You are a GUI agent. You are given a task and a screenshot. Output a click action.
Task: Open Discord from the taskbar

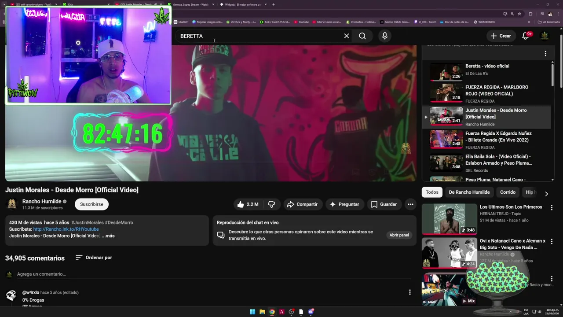pos(311,312)
